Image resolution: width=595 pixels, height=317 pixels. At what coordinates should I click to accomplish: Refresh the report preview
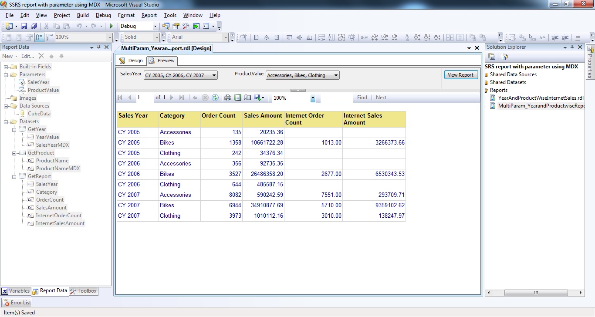point(215,98)
